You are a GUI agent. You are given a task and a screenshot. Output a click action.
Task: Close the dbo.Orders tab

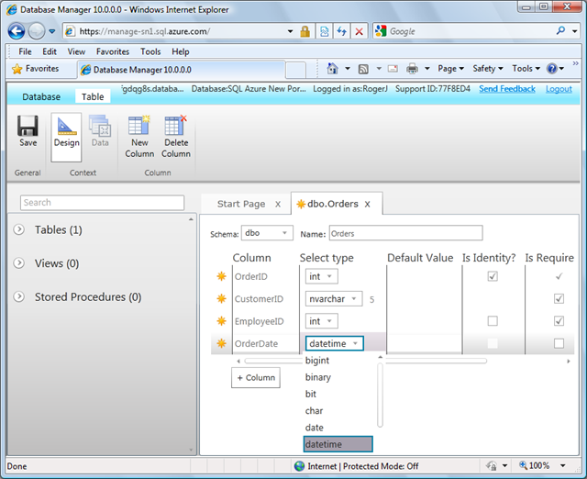(x=368, y=205)
